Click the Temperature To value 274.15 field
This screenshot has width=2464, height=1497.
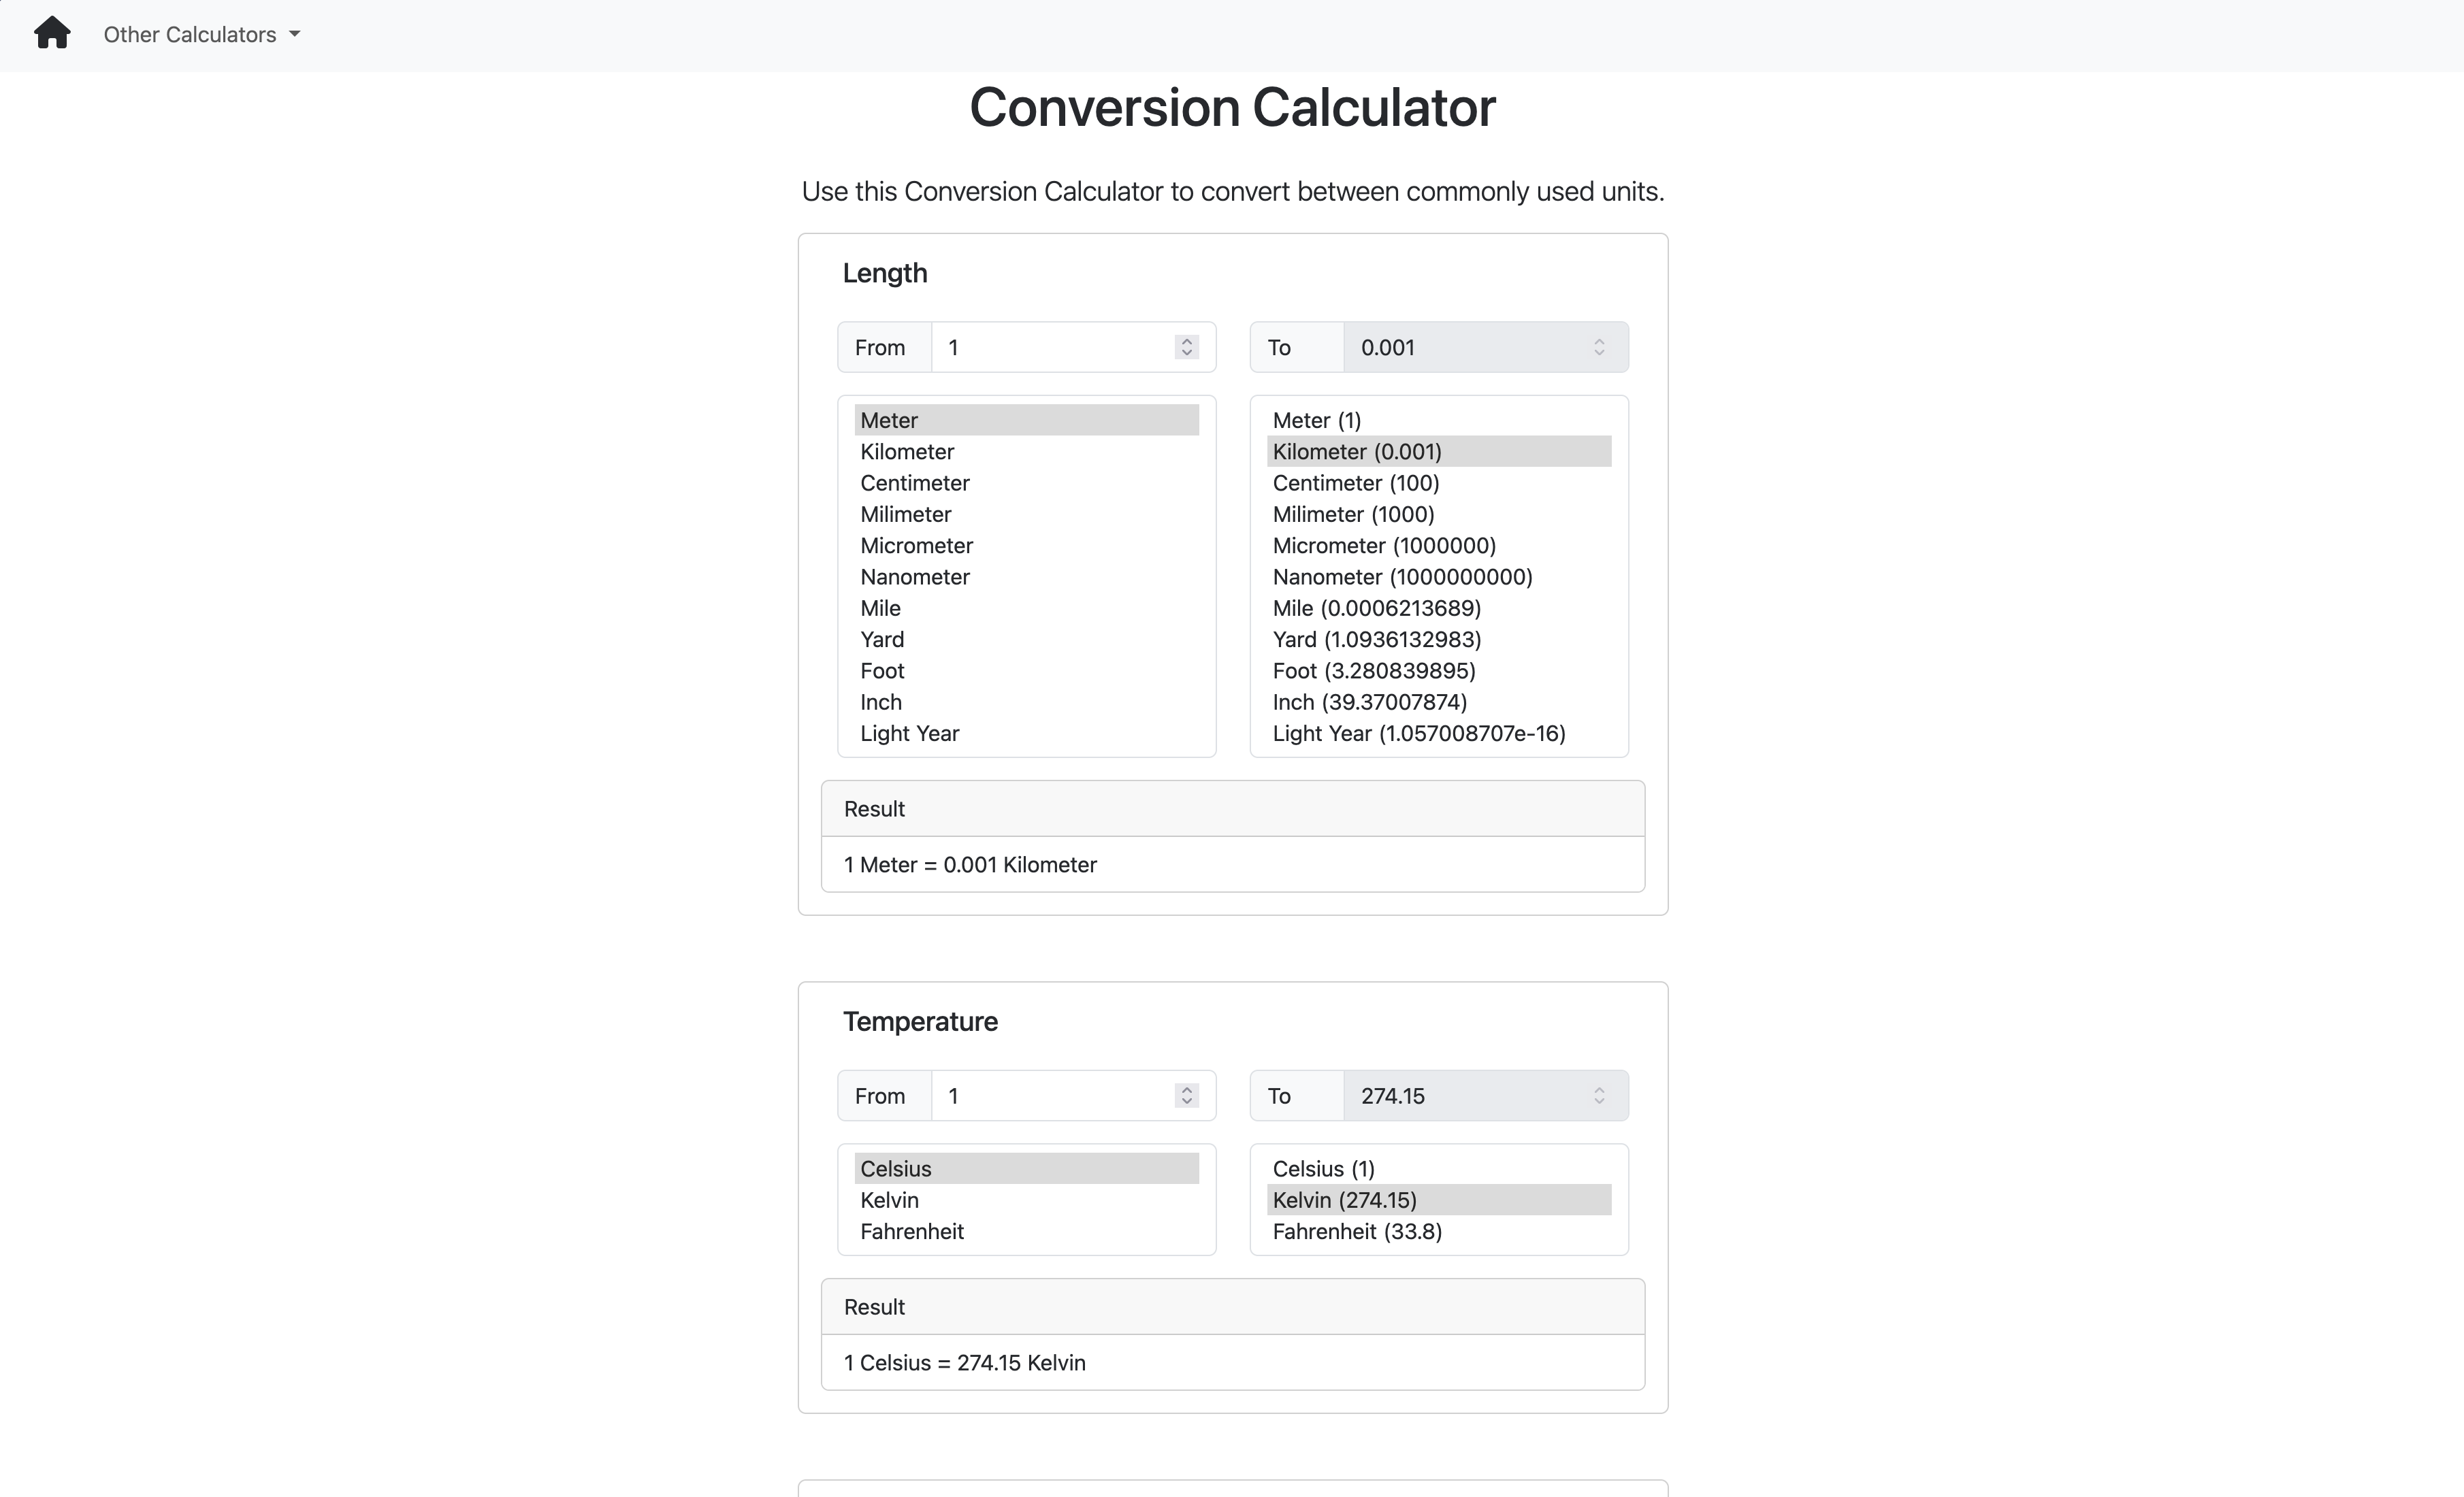[1485, 1095]
